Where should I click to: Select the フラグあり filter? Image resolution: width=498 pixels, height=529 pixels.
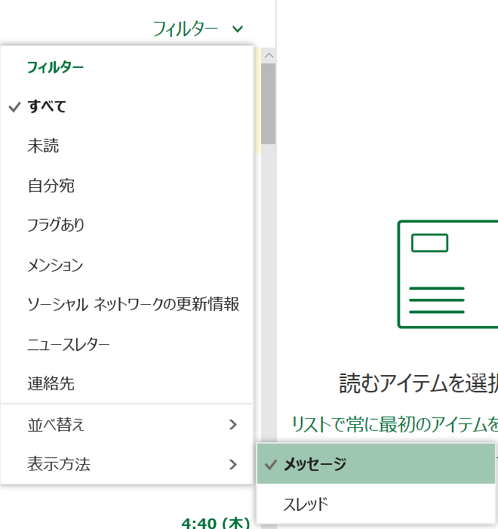point(127,225)
